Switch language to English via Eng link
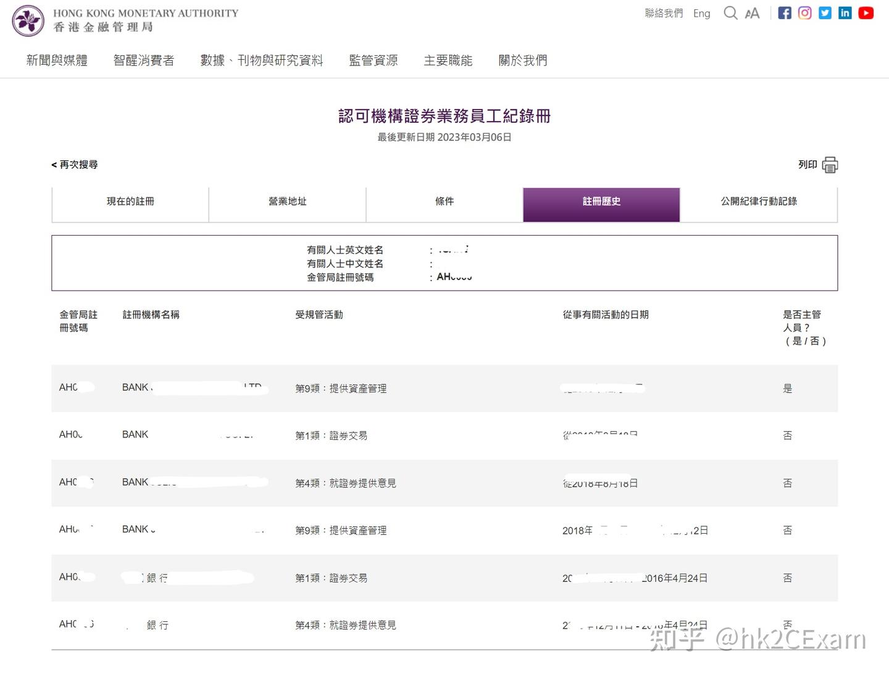Image resolution: width=889 pixels, height=675 pixels. click(x=701, y=13)
